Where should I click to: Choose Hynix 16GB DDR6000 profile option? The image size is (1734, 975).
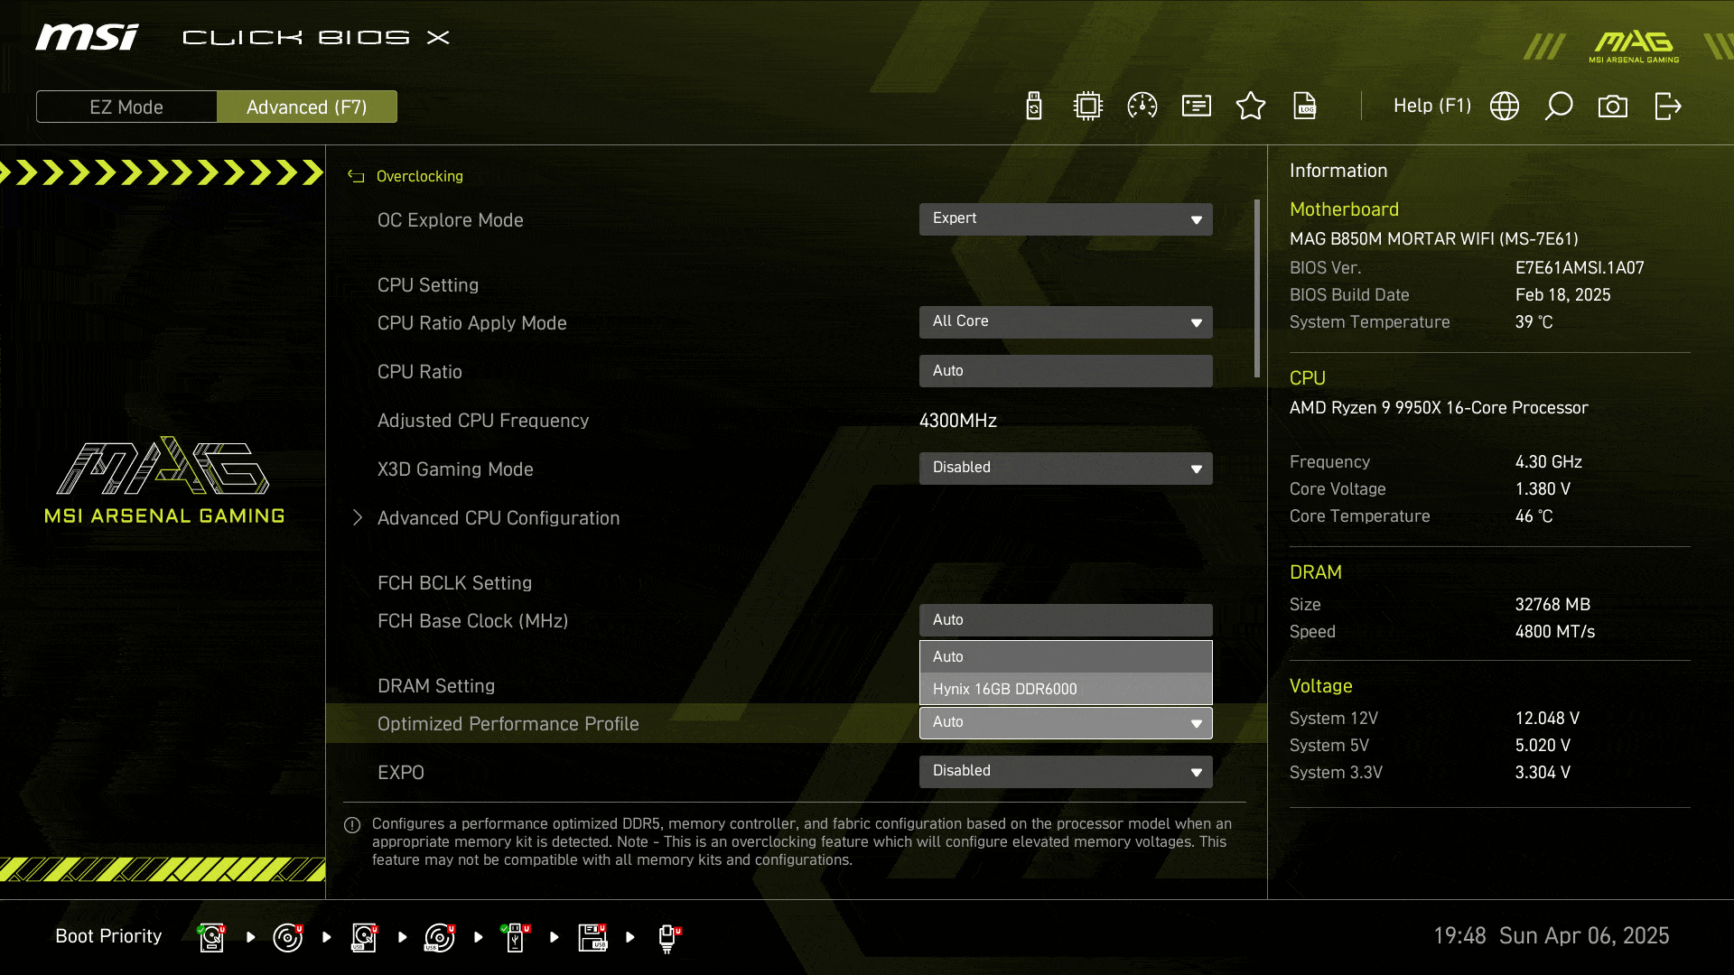[1066, 689]
